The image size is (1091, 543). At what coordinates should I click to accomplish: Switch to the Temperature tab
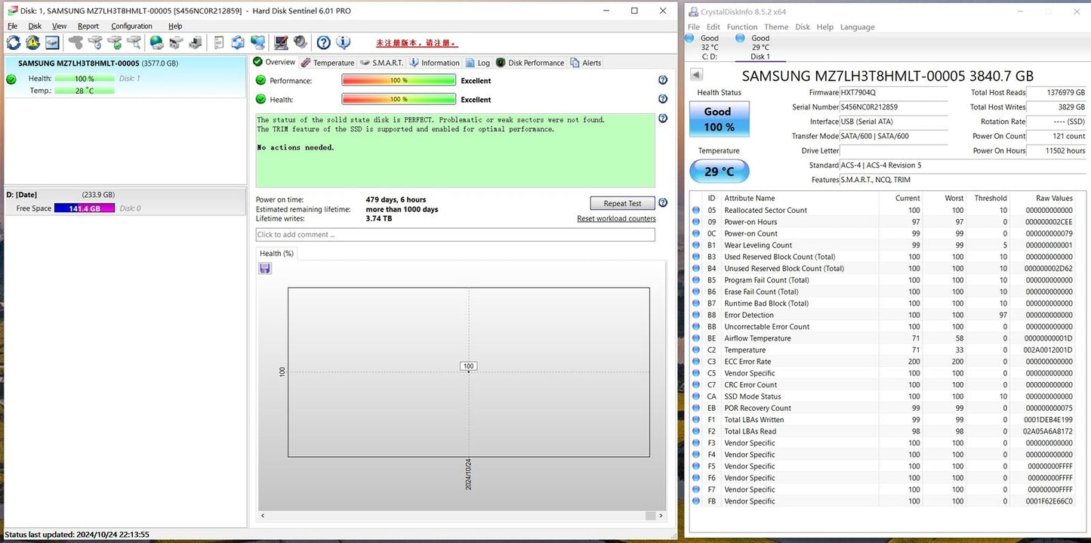point(327,63)
